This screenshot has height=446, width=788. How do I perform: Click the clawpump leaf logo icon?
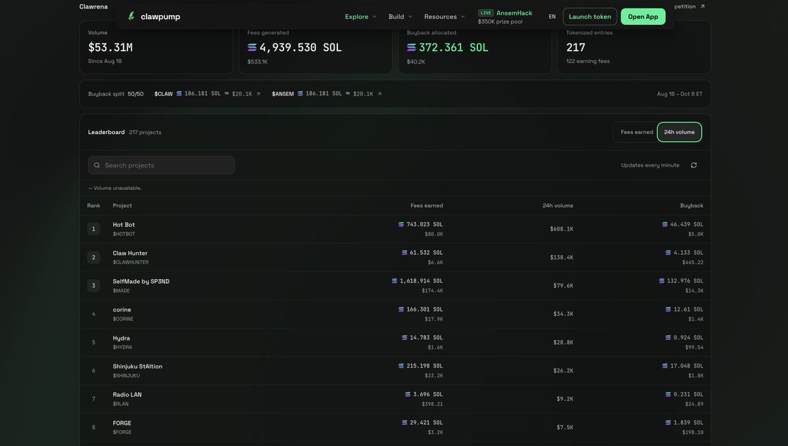[131, 16]
